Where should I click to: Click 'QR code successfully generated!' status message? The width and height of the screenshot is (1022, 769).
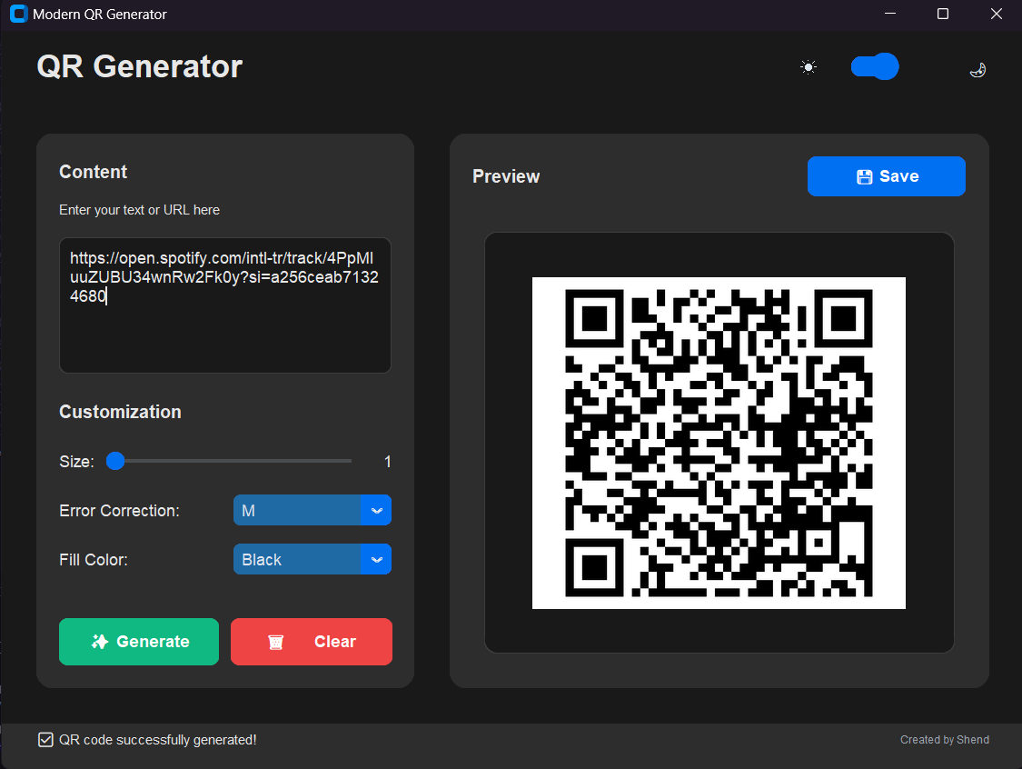tap(158, 740)
